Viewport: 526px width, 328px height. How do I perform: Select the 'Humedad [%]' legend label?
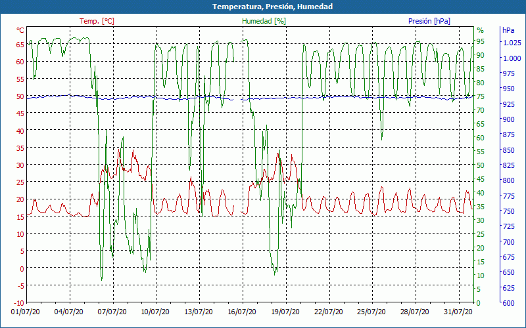pyautogui.click(x=264, y=21)
